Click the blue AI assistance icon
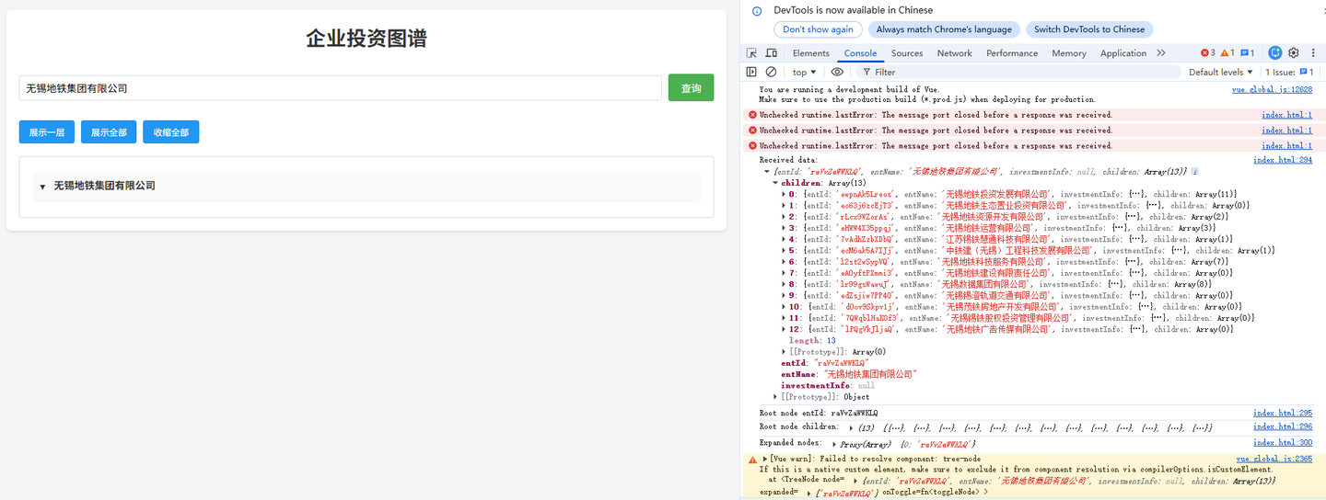The image size is (1326, 500). click(x=1275, y=53)
